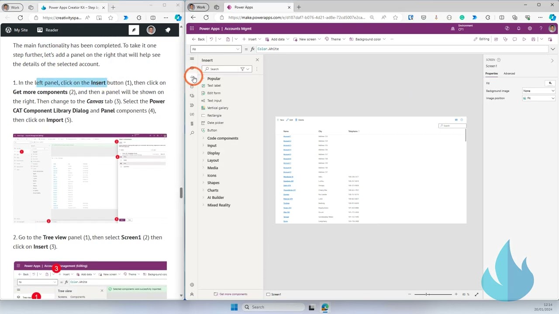Expand the formula bar with the chevron
Image resolution: width=559 pixels, height=314 pixels.
coord(552,49)
